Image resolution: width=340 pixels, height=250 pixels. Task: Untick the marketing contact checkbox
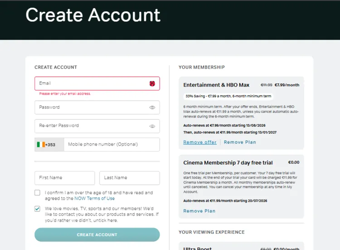point(37,209)
